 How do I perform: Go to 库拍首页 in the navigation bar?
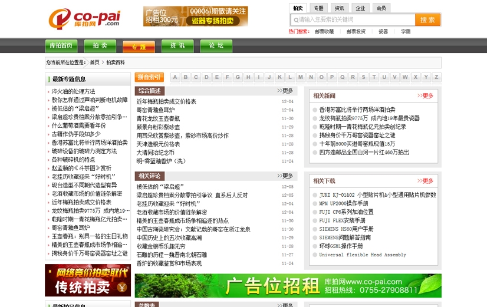click(x=61, y=46)
